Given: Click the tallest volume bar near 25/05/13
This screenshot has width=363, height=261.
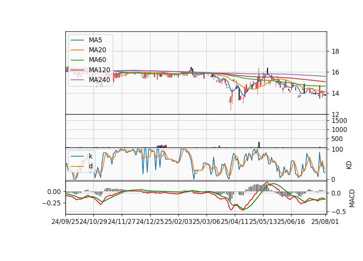Looking at the screenshot, I should coord(259,145).
